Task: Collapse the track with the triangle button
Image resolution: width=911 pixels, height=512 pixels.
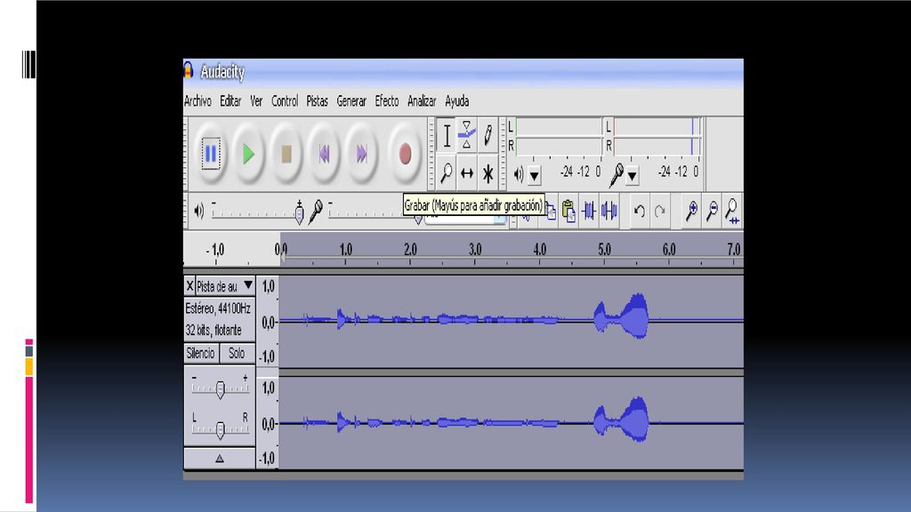Action: [220, 458]
